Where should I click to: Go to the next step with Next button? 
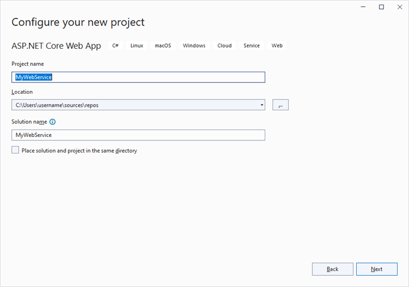(377, 269)
